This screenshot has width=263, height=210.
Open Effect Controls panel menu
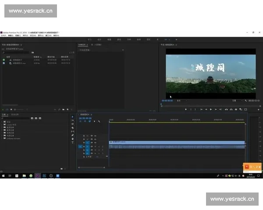[87, 45]
